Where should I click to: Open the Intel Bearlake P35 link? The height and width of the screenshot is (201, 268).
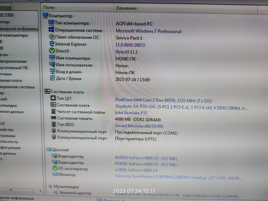131,113
